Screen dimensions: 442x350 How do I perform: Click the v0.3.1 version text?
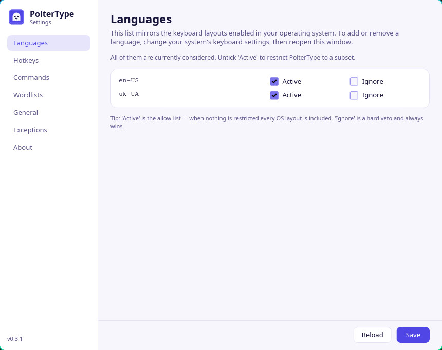point(15,339)
